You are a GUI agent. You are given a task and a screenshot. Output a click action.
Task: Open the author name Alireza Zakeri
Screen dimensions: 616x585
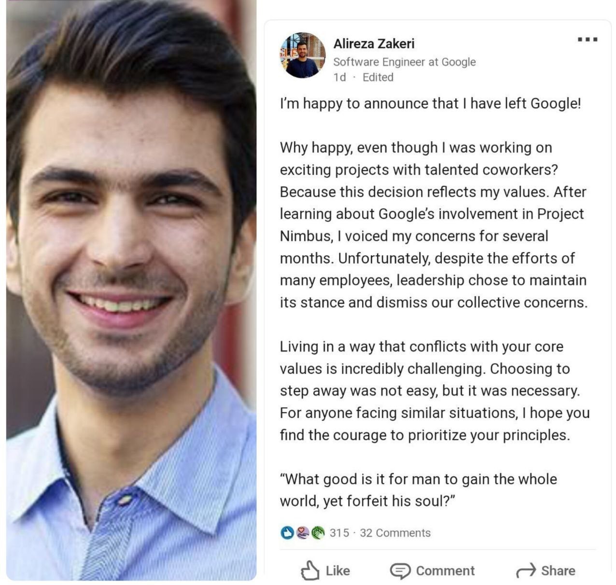click(374, 43)
